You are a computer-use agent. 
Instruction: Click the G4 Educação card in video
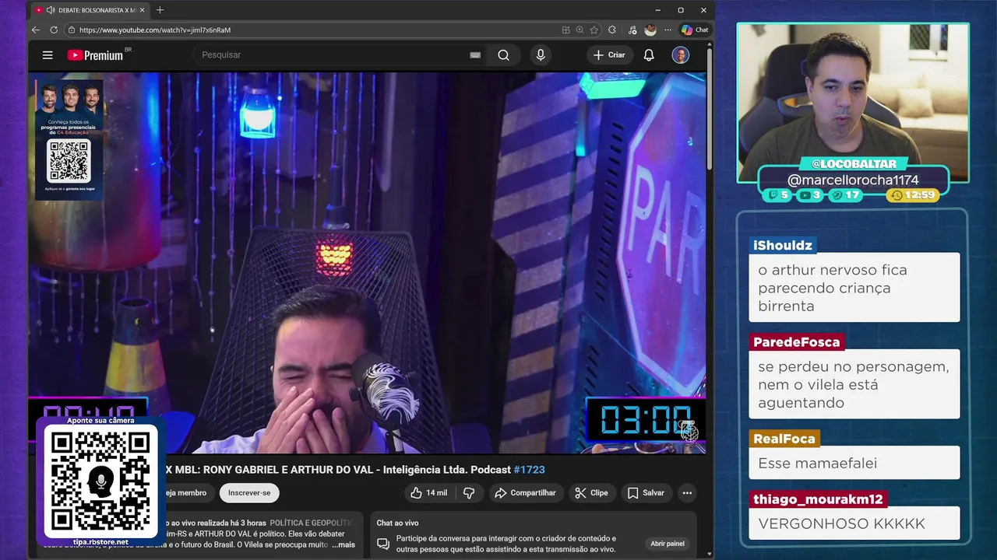[69, 140]
